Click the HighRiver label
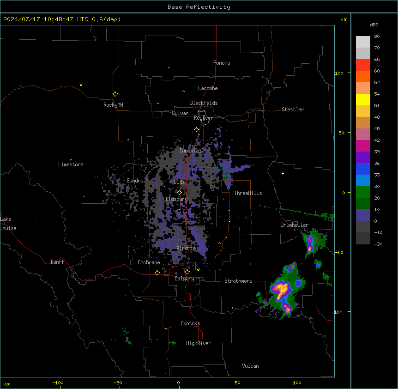 coord(199,343)
